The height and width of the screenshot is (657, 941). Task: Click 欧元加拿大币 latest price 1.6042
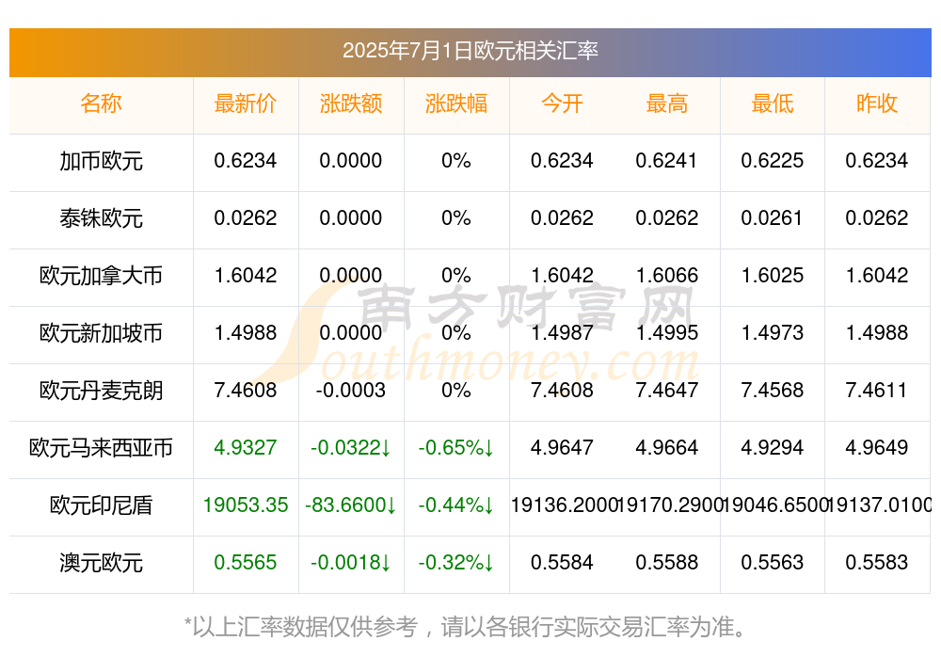pos(246,276)
